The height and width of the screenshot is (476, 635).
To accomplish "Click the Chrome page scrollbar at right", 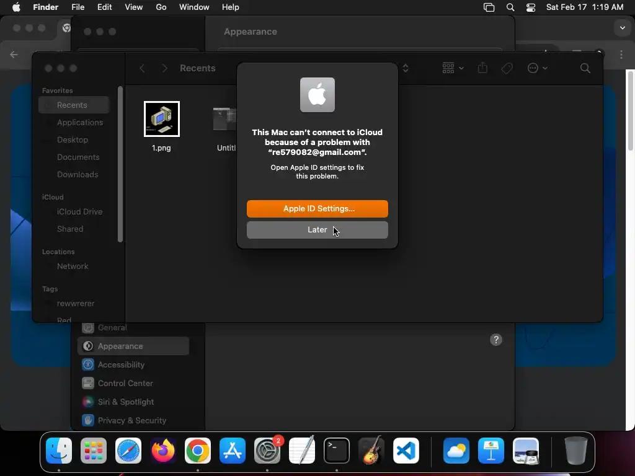I will point(630,110).
